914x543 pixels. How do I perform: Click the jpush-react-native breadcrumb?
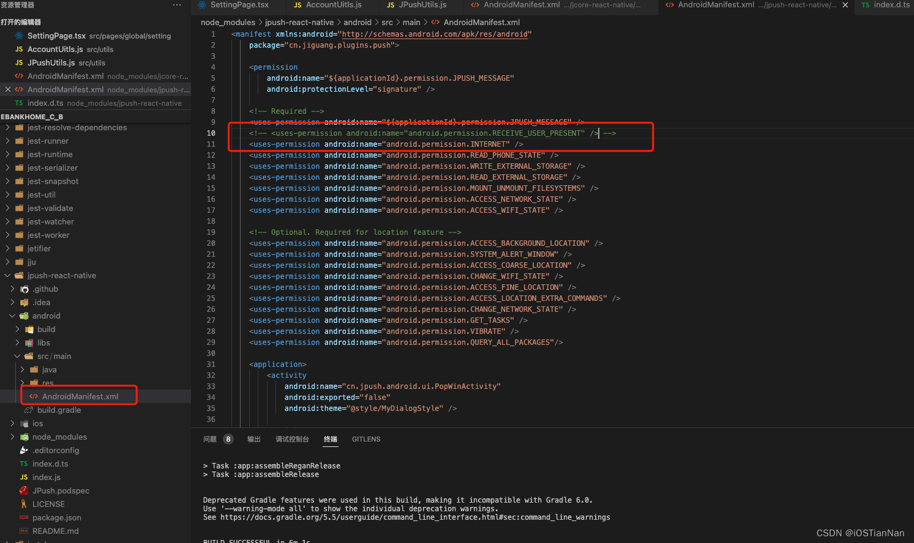coord(299,23)
